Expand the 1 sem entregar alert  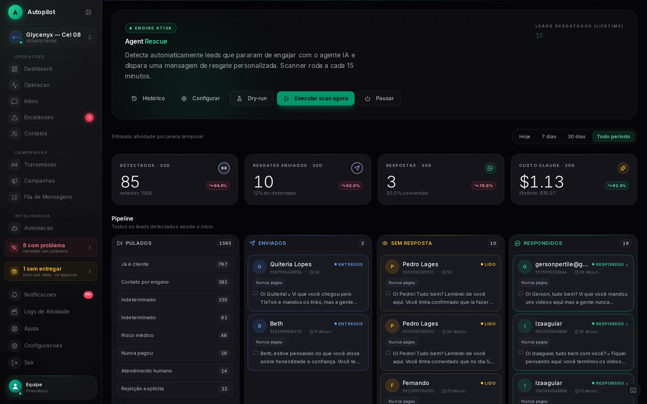pos(51,271)
